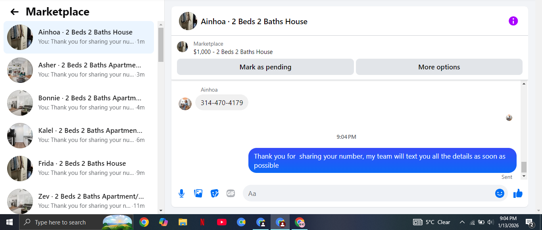Open the GIF picker
Viewport: 542px width, 230px height.
231,194
